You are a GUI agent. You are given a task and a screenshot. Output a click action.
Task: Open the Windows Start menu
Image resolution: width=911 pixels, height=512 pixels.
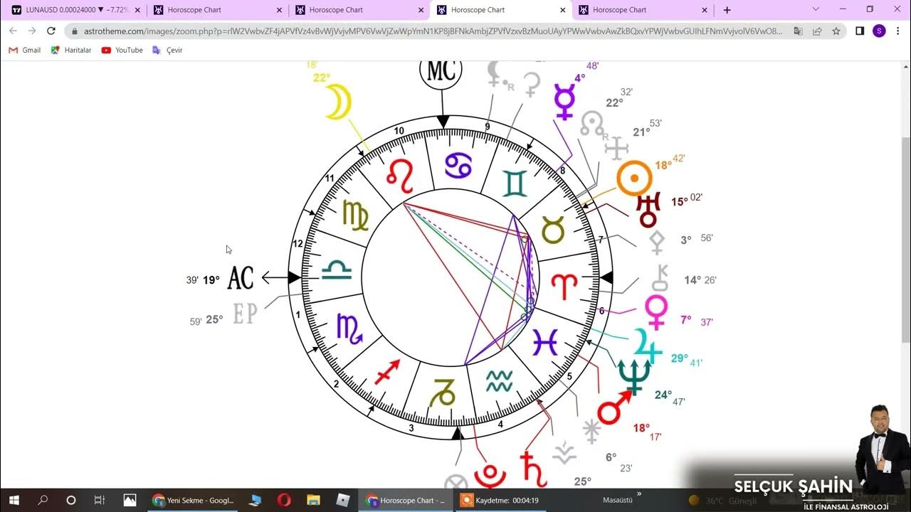[14, 500]
